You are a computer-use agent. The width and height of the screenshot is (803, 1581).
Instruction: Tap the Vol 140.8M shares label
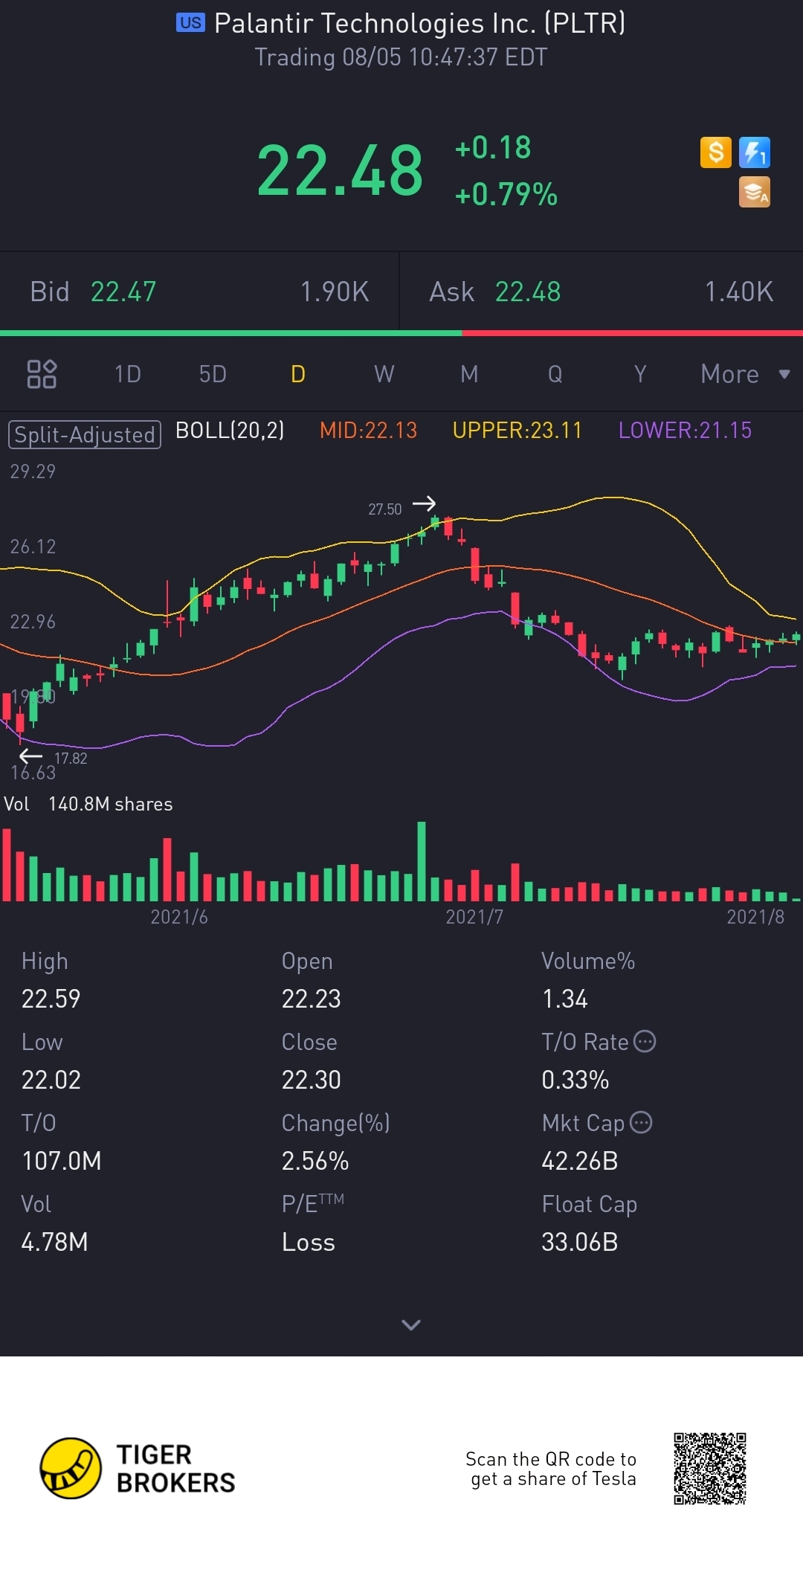[88, 804]
